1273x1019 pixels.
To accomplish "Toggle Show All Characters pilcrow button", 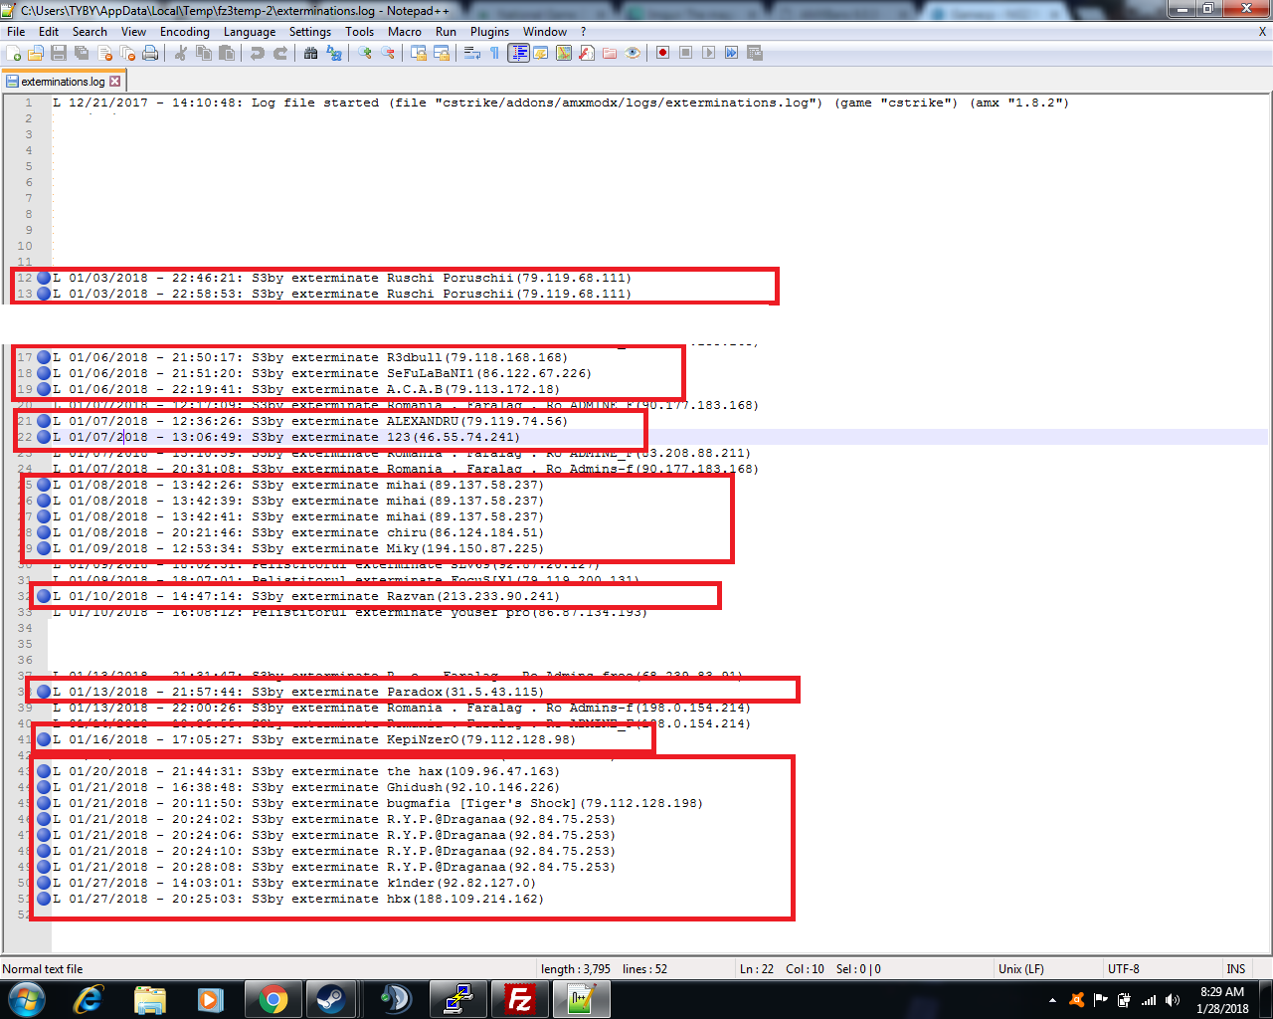I will pos(494,53).
